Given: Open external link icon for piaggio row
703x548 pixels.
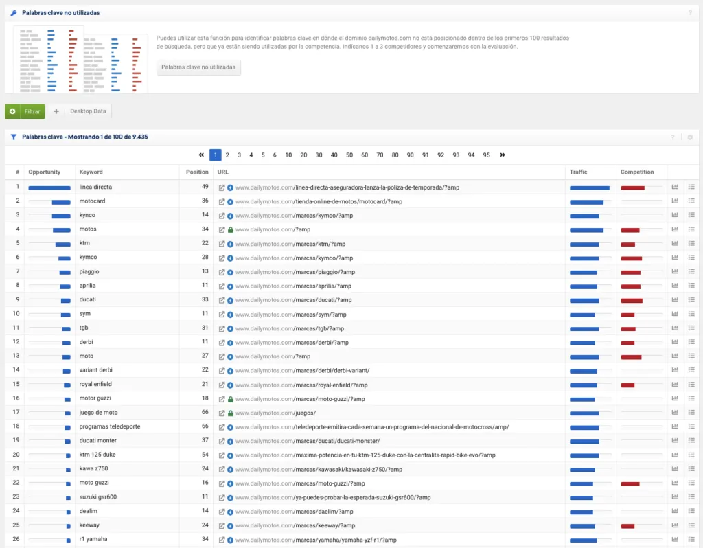Looking at the screenshot, I should (222, 272).
